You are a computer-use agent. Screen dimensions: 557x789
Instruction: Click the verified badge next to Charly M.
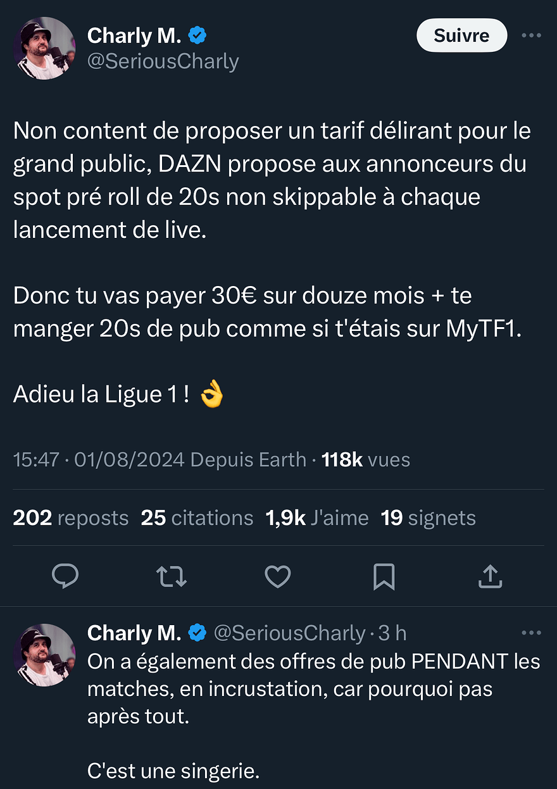point(198,36)
